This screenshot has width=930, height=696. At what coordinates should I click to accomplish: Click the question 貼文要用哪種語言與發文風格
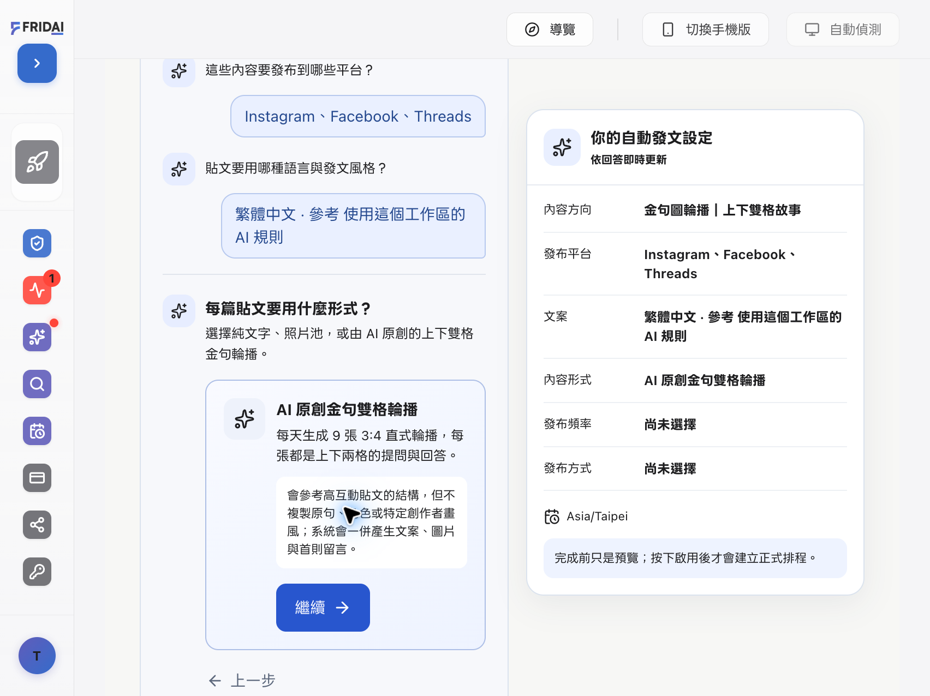(x=296, y=168)
